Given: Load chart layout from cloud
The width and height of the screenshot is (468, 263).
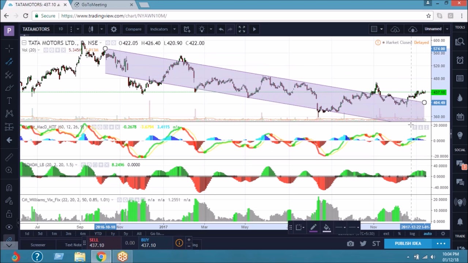Looking at the screenshot, I should pyautogui.click(x=395, y=29).
